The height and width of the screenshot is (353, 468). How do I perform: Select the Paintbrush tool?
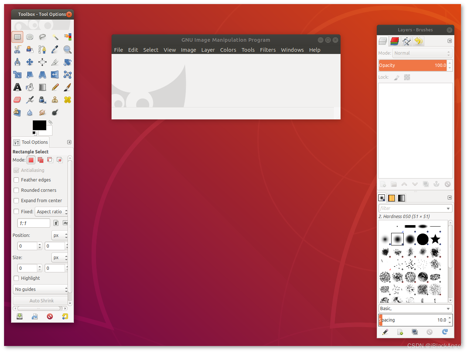(x=68, y=87)
